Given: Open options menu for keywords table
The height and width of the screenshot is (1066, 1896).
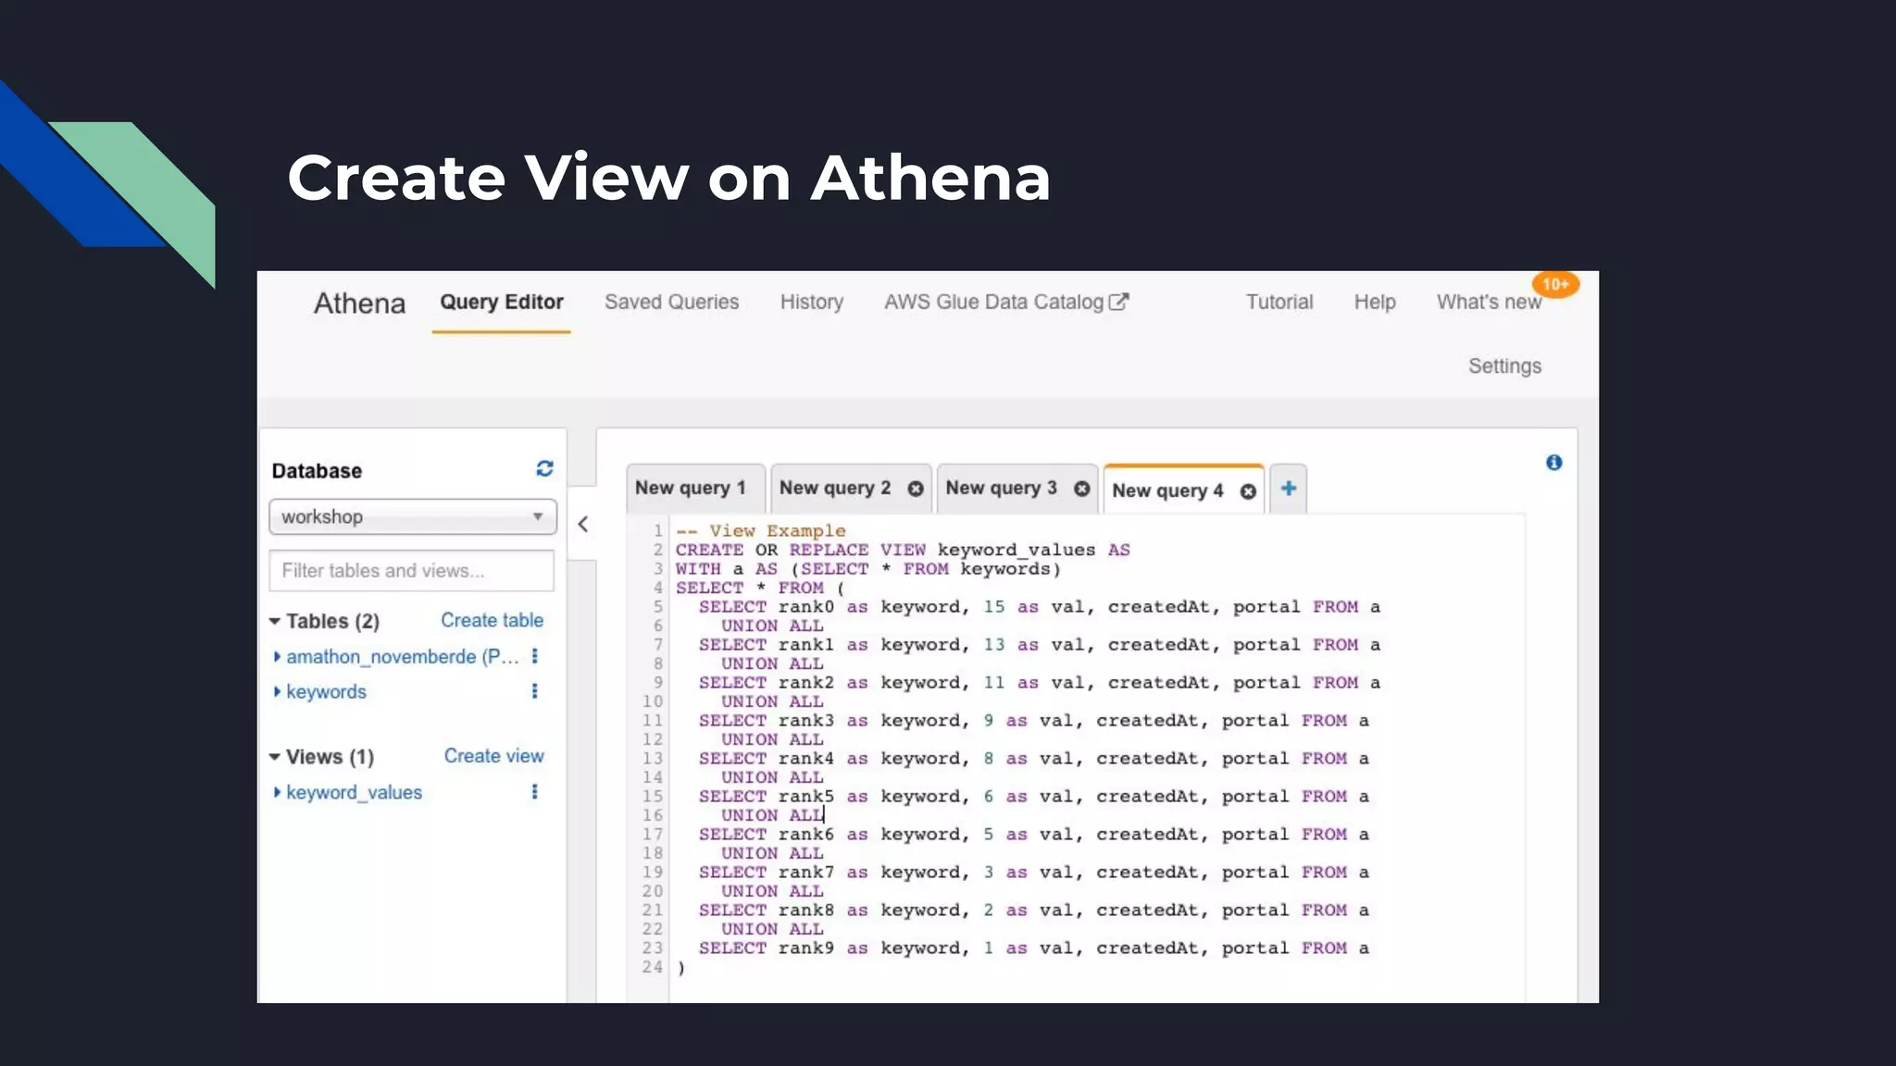Looking at the screenshot, I should (534, 691).
